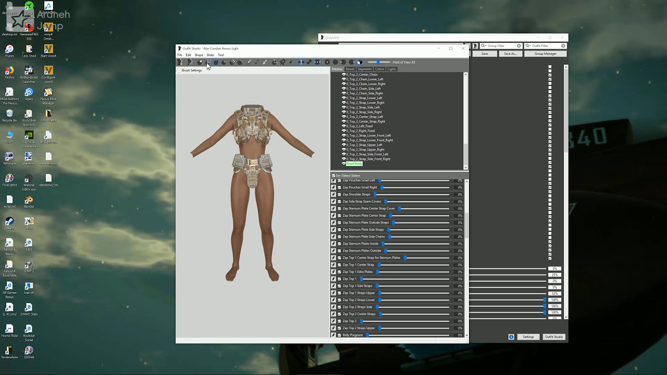Select the Color Paint brush tool
This screenshot has height=375, width=667.
tap(257, 62)
